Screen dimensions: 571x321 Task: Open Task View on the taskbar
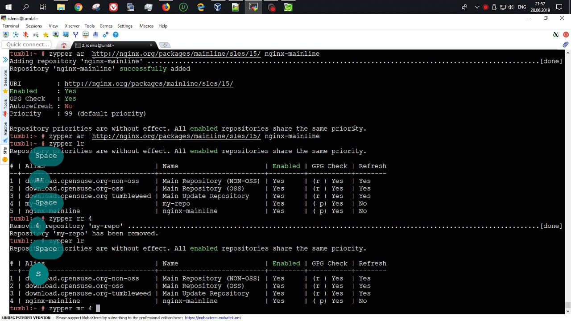tap(43, 7)
